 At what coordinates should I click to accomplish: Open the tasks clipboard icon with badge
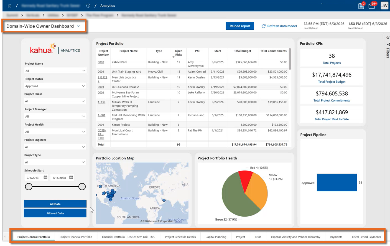click(361, 6)
